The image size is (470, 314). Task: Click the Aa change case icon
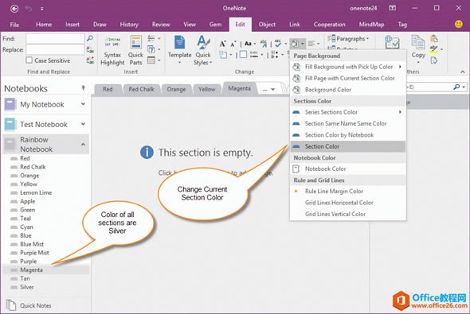pyautogui.click(x=248, y=44)
